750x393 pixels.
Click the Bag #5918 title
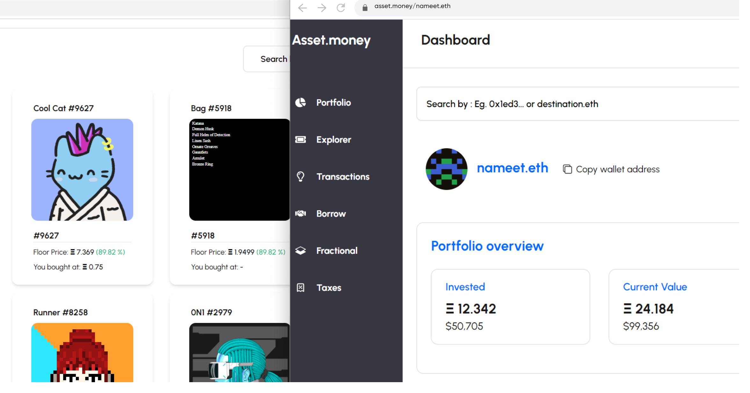tap(211, 108)
